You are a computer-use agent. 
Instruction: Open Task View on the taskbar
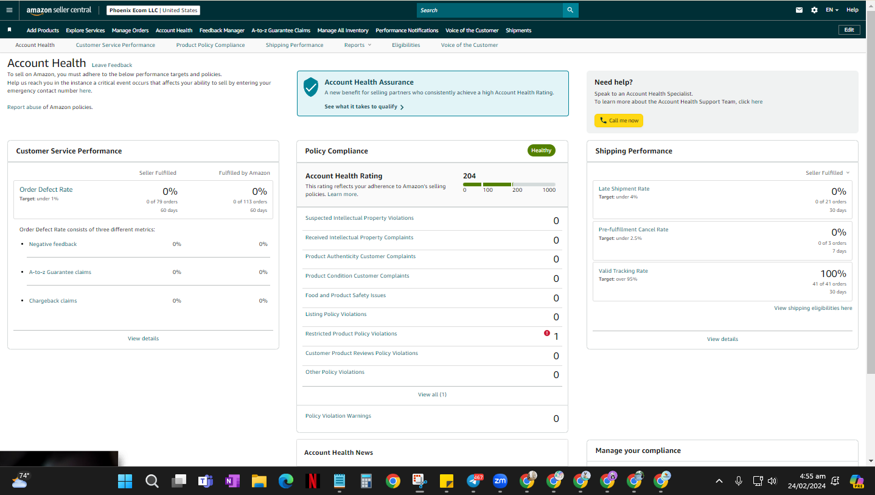pyautogui.click(x=179, y=481)
